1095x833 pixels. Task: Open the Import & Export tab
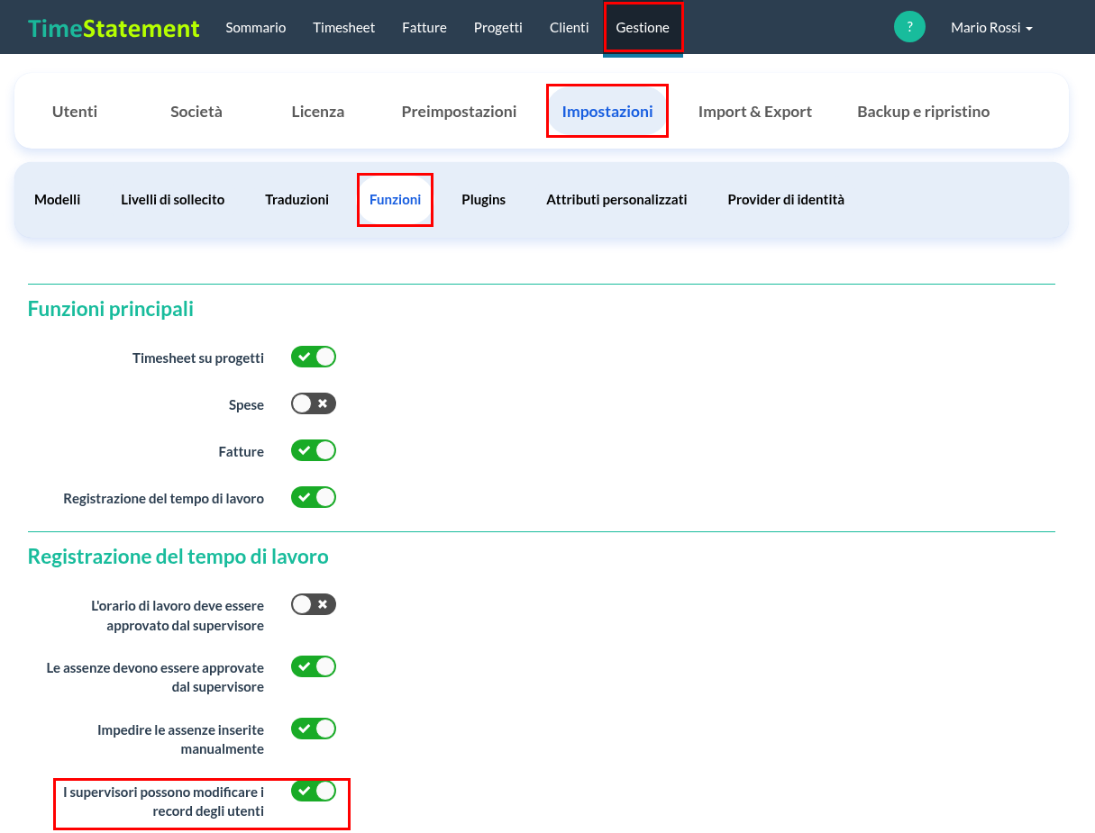click(755, 112)
